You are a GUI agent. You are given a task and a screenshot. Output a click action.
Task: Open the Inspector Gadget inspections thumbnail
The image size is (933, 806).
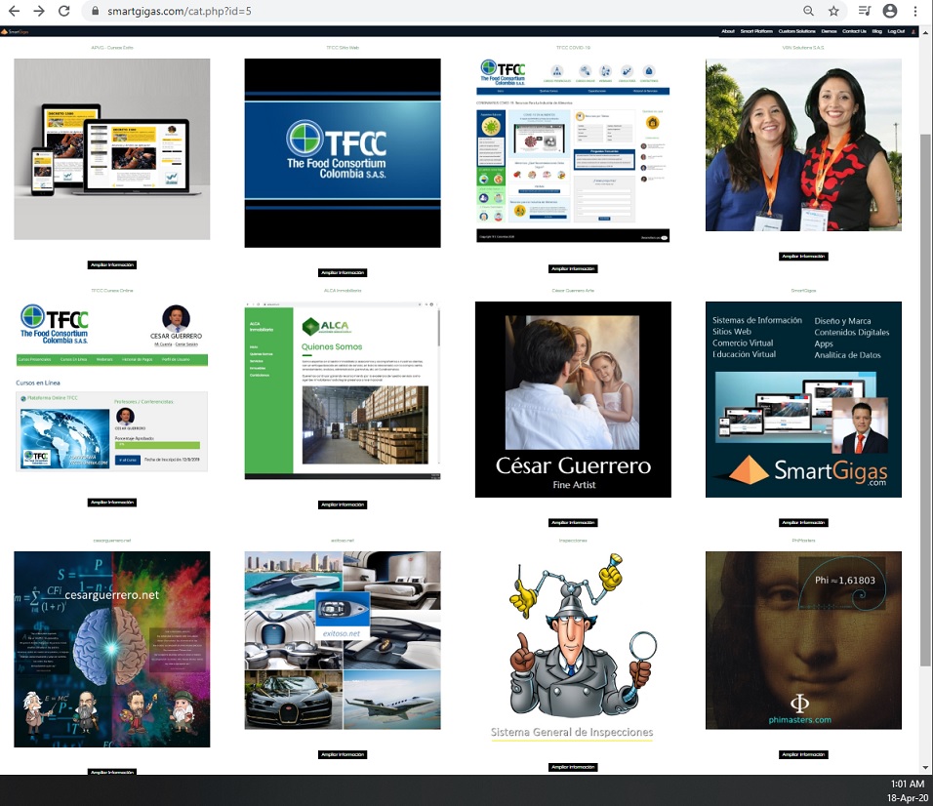pos(573,647)
